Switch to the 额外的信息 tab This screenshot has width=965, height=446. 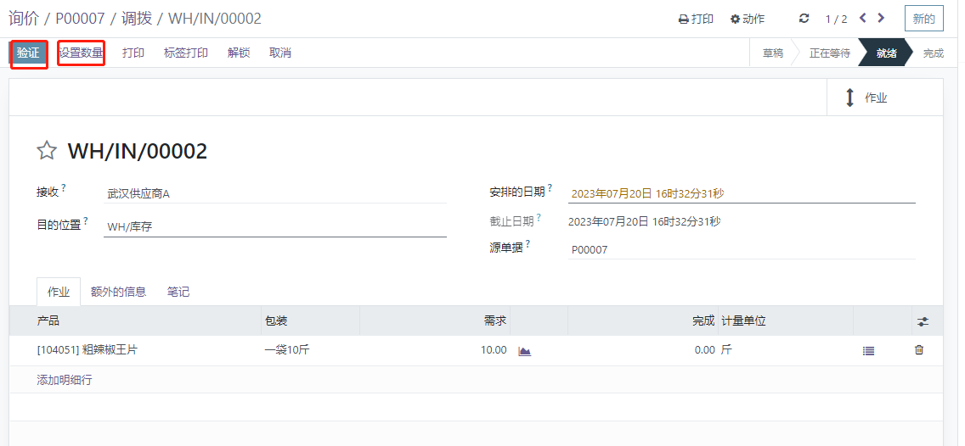[118, 292]
